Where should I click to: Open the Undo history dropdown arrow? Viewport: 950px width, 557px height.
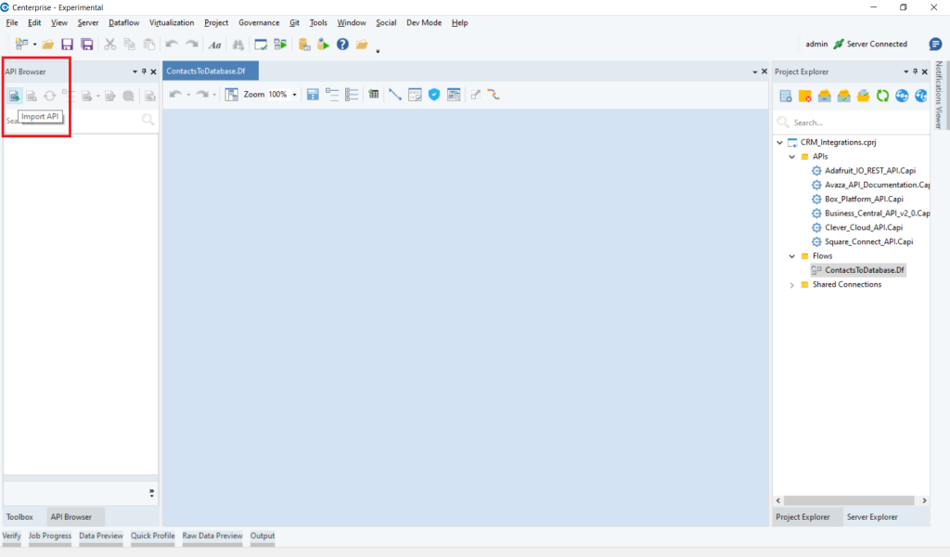[188, 94]
